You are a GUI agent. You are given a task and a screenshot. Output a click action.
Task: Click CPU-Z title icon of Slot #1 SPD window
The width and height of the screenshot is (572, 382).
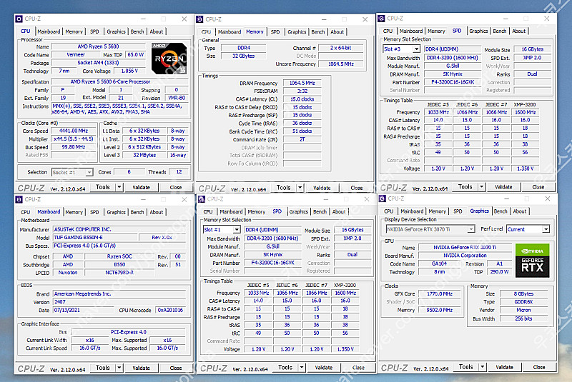pos(202,199)
